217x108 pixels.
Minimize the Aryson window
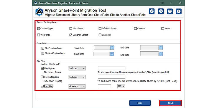(x=163, y=3)
